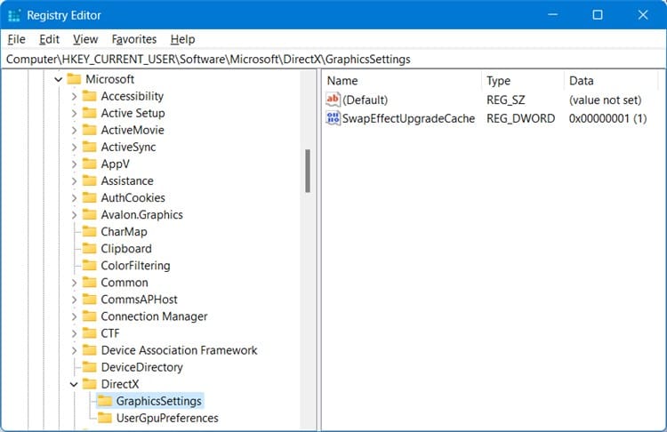
Task: Select the CommsAPHost key label
Action: point(139,300)
